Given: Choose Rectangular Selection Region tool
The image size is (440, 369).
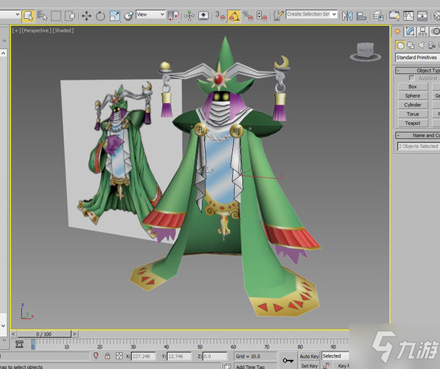Looking at the screenshot, I should click(x=56, y=16).
